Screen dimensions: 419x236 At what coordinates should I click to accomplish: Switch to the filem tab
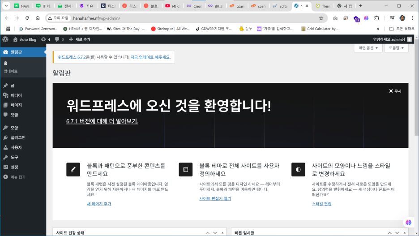tap(323, 6)
